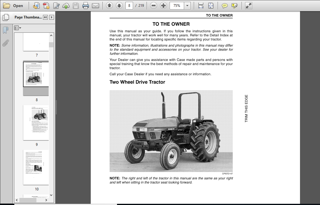Click the print icon
This screenshot has height=205, width=320.
(85, 6)
